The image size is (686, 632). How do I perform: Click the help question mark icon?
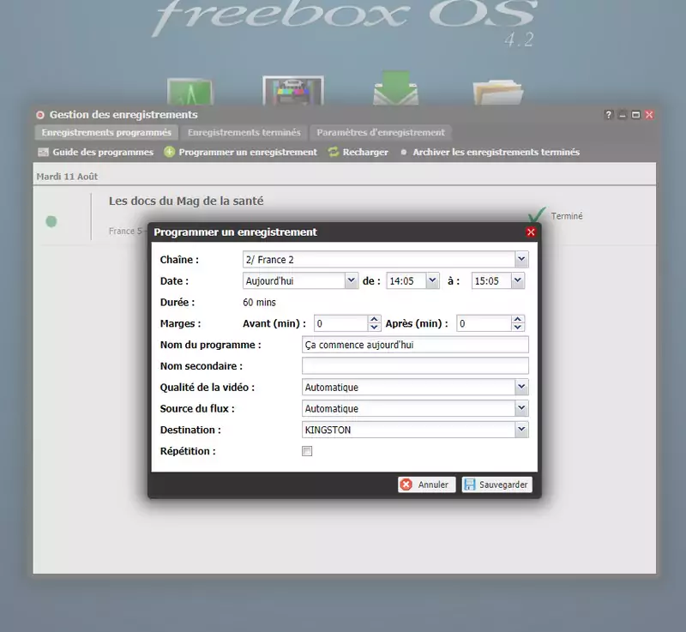[609, 115]
